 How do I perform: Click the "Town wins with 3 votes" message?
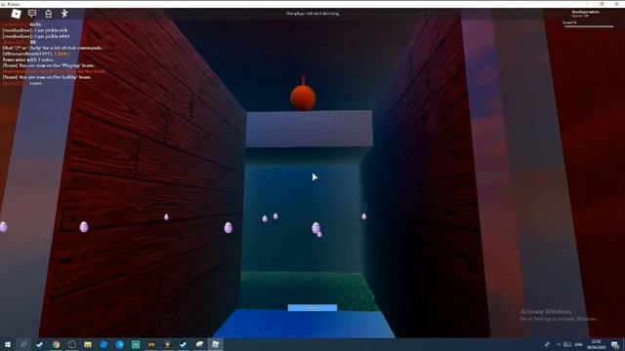click(x=28, y=59)
